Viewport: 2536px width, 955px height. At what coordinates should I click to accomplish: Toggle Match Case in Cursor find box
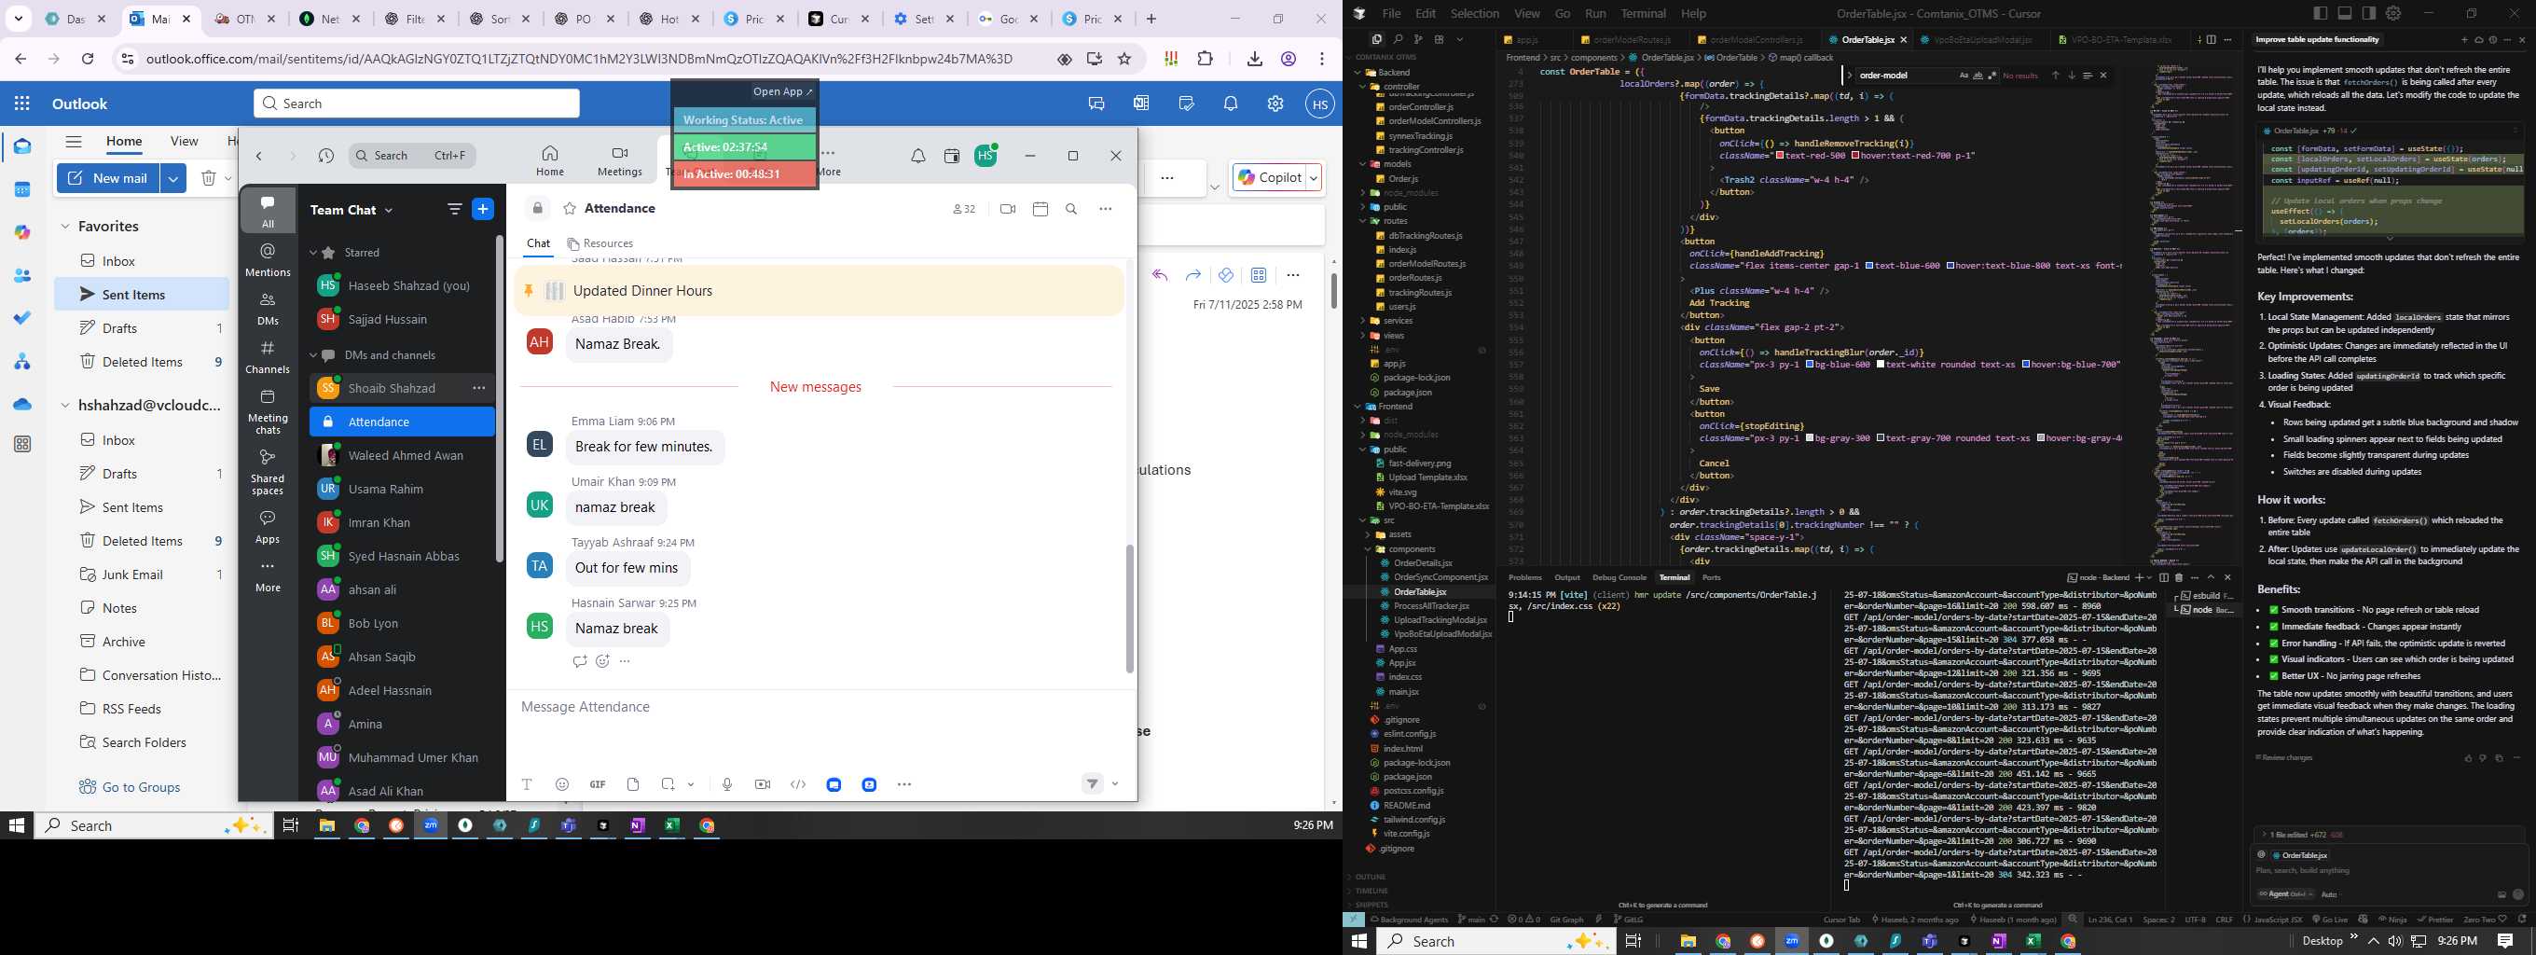coord(1964,76)
